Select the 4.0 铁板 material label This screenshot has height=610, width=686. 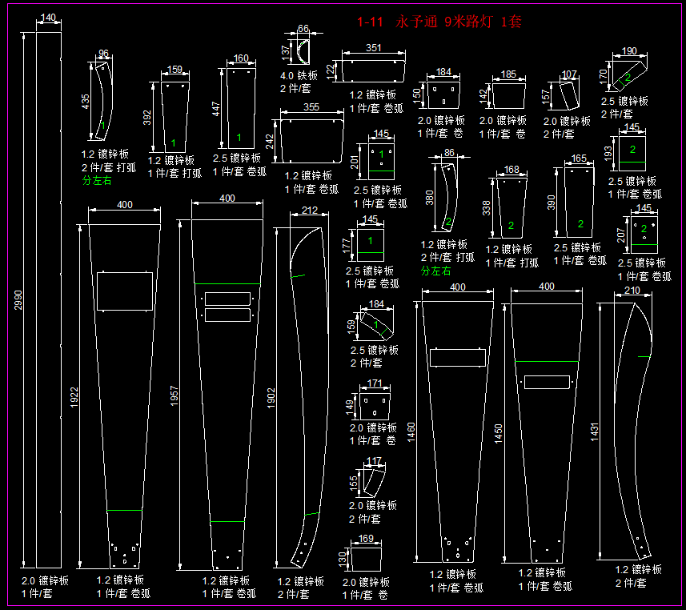pyautogui.click(x=299, y=76)
